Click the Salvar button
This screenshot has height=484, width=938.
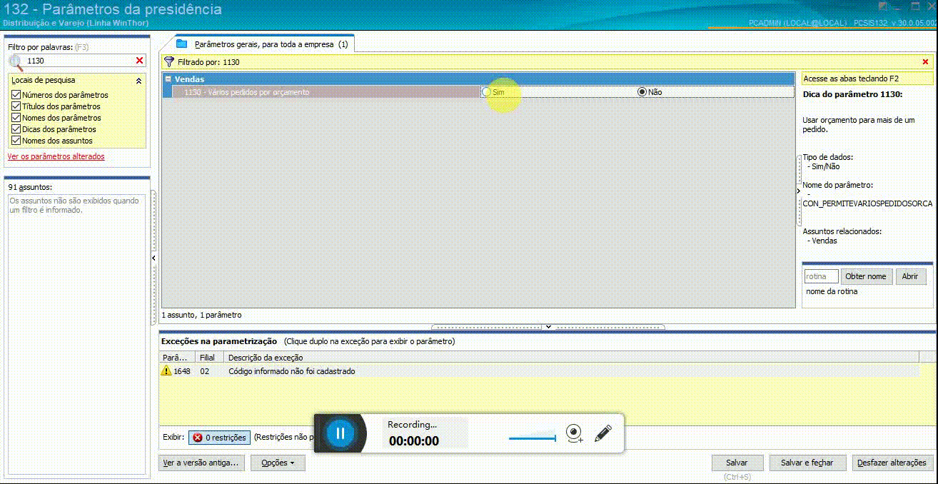pos(737,463)
